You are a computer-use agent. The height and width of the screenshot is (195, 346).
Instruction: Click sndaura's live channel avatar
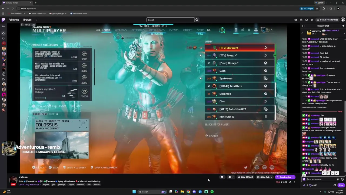click(x=13, y=180)
